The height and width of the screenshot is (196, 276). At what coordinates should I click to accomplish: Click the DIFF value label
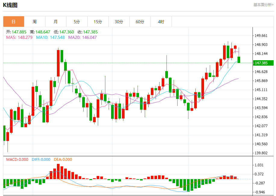pyautogui.click(x=41, y=160)
